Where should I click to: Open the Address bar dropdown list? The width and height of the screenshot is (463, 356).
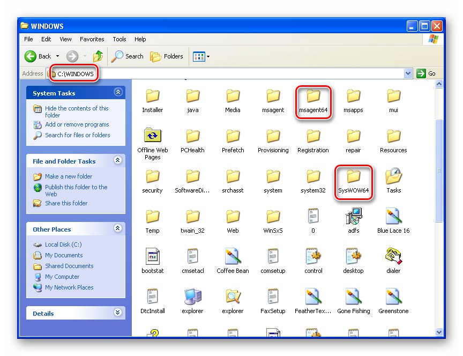click(x=409, y=73)
